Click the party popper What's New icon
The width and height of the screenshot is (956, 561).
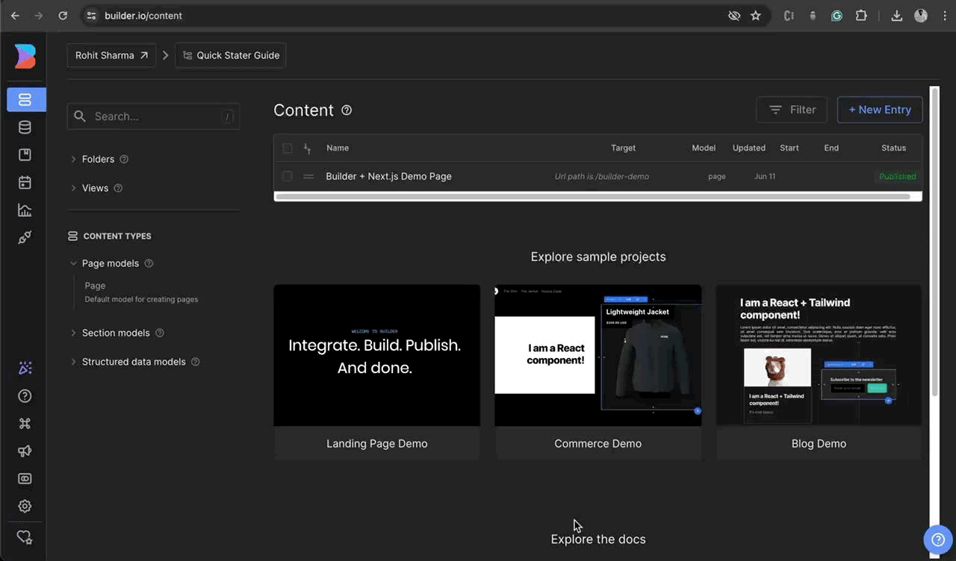[x=25, y=368]
